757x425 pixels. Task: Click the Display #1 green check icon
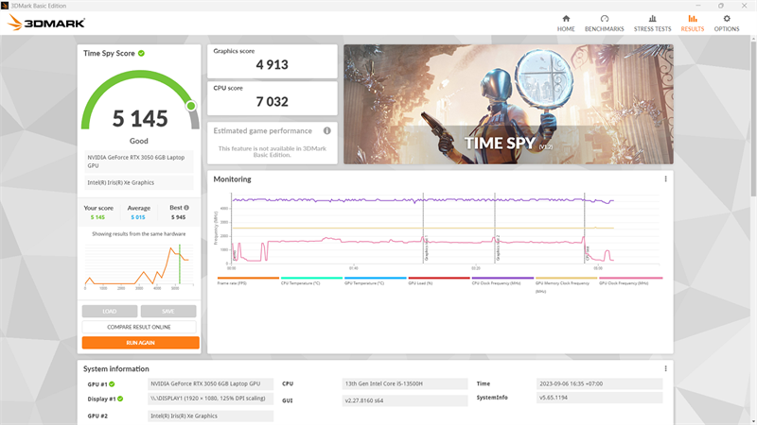pyautogui.click(x=120, y=399)
